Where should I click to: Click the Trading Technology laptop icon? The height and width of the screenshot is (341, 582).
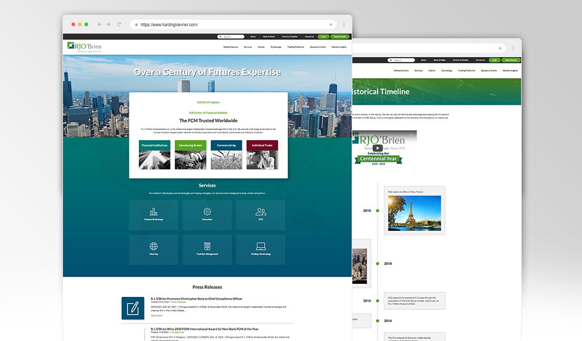pyautogui.click(x=261, y=246)
